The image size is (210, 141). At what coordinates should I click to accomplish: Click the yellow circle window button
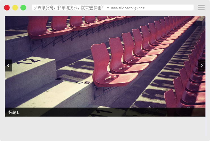pos(15,8)
